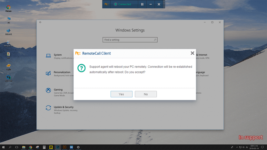Select the orange bird desktop icon

click(x=8, y=67)
